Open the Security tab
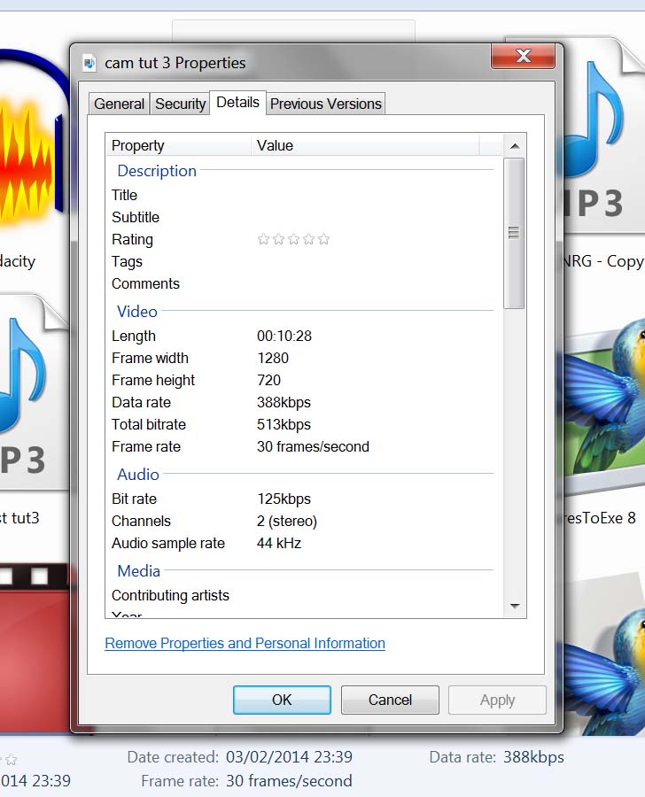 pos(180,104)
